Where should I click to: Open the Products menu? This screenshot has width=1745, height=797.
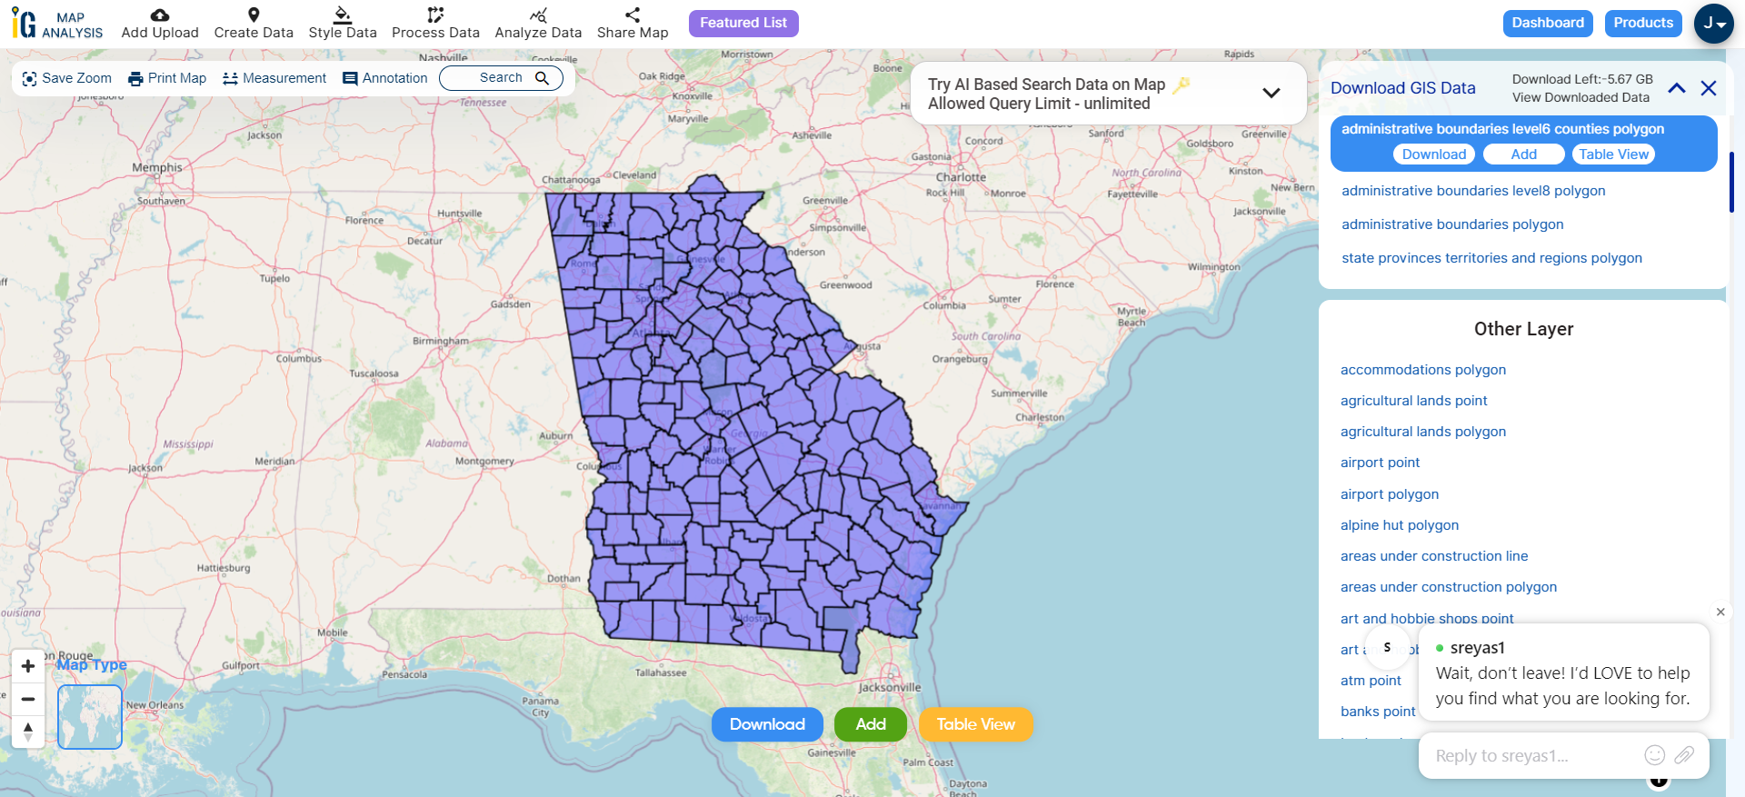1643,24
